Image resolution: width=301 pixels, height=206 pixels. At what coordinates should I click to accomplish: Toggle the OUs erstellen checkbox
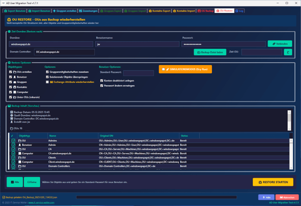10,72
